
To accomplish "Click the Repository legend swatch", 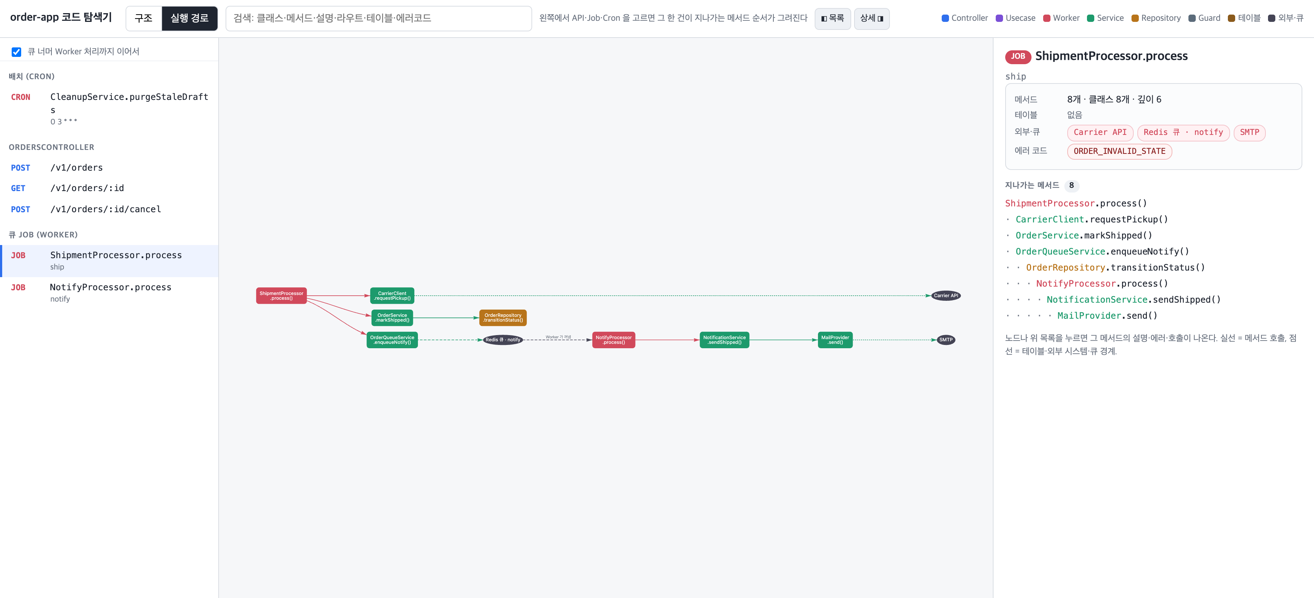I will [x=1135, y=18].
